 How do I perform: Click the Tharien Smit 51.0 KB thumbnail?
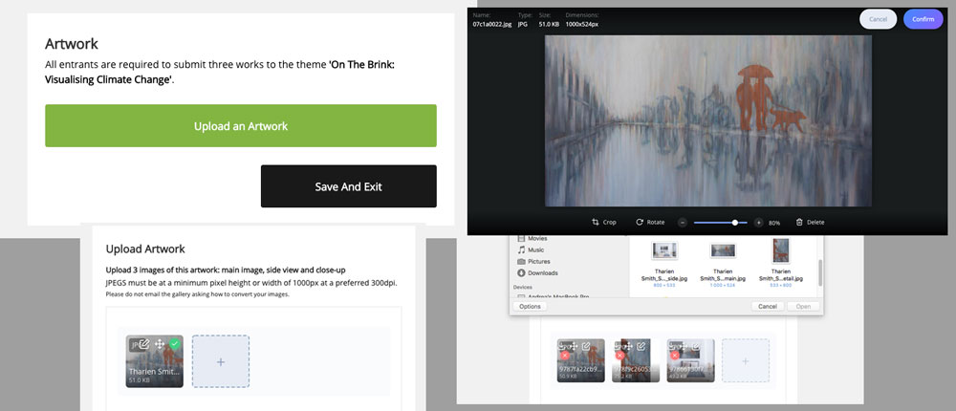coord(154,361)
